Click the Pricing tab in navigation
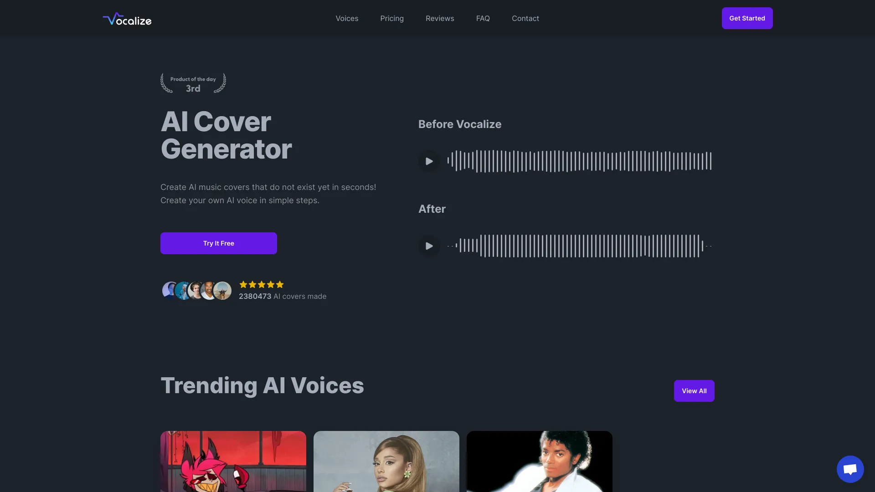Image resolution: width=875 pixels, height=492 pixels. tap(392, 18)
